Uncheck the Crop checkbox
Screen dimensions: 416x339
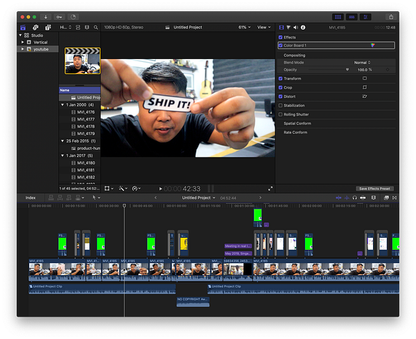click(280, 87)
